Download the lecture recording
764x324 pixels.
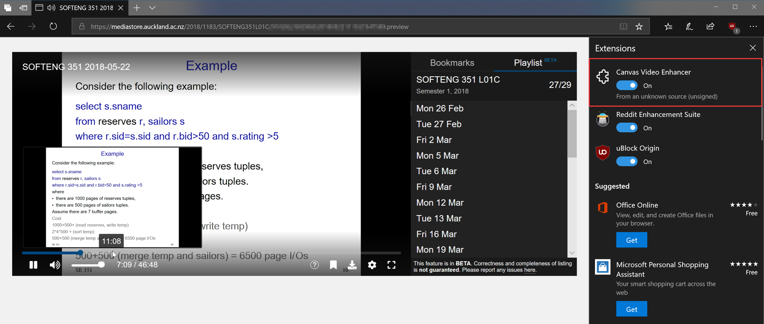(352, 265)
